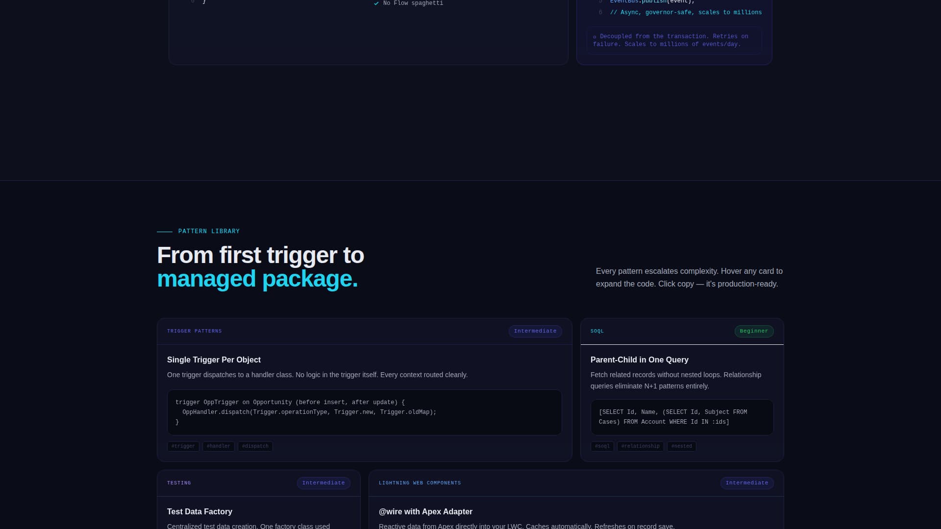Click the #trigger tag
This screenshot has height=529, width=941.
tap(183, 446)
